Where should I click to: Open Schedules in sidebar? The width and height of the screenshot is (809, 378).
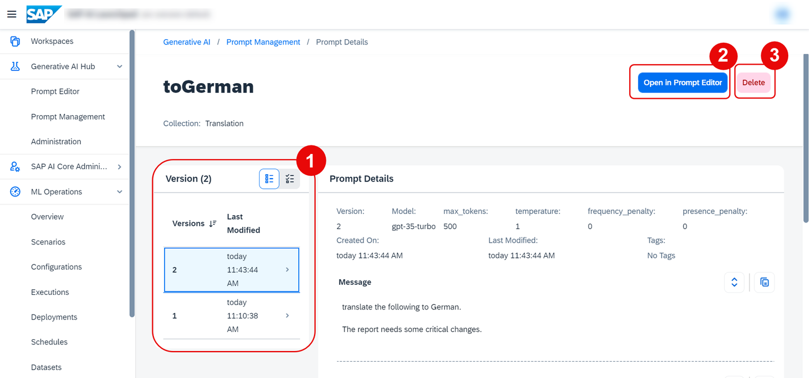click(x=49, y=342)
